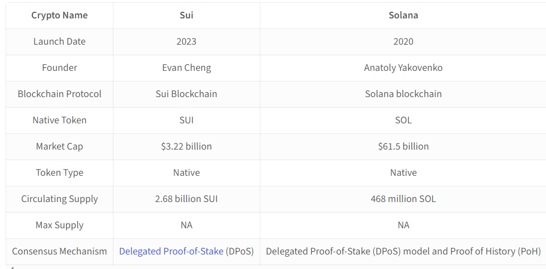The height and width of the screenshot is (269, 546).
Task: Select the $3.22 billion market cap cell
Action: (x=186, y=146)
